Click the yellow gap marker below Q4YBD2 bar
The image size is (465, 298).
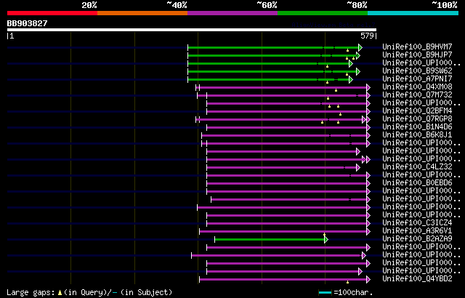[347, 282]
